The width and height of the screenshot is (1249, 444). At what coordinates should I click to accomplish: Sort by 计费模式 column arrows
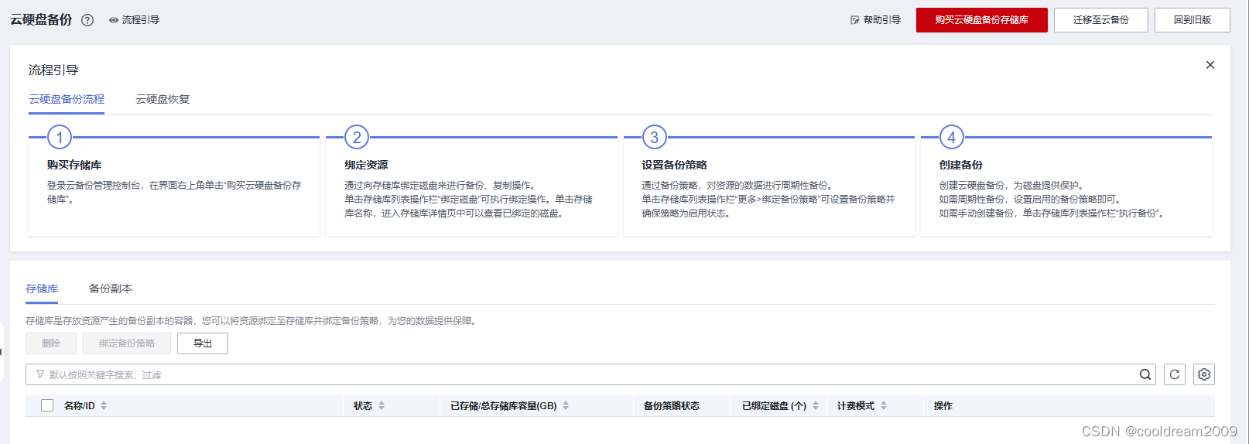(884, 405)
